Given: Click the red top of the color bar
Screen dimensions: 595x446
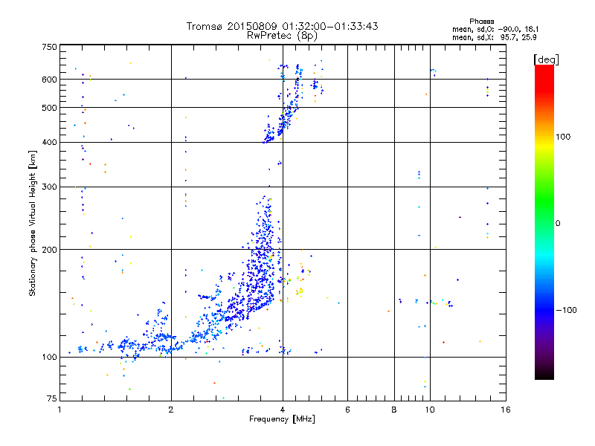Looking at the screenshot, I should click(544, 74).
